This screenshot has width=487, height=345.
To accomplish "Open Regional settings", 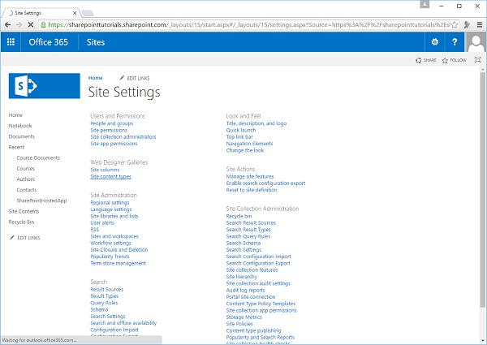I will click(x=110, y=202).
